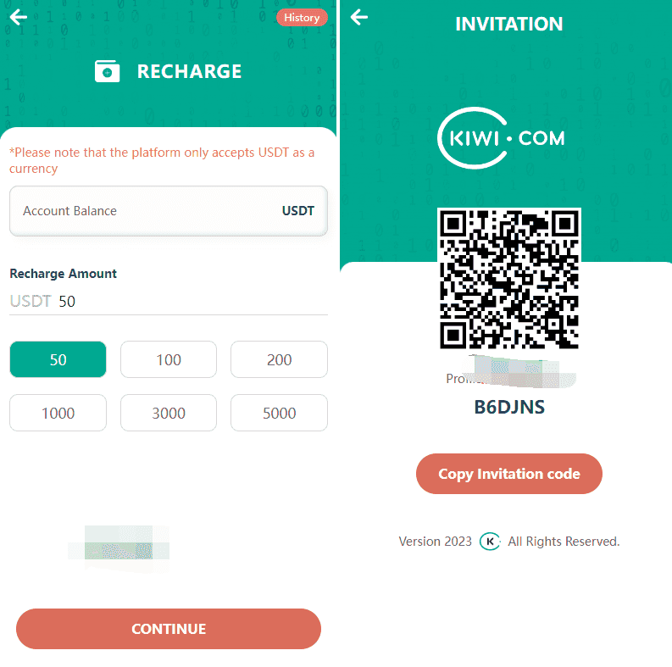Click the B6DJNS invitation code text
Viewport: 672px width, 667px height.
coord(509,407)
